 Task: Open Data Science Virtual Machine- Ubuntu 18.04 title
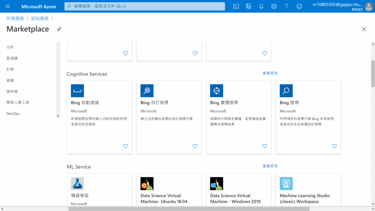click(164, 199)
